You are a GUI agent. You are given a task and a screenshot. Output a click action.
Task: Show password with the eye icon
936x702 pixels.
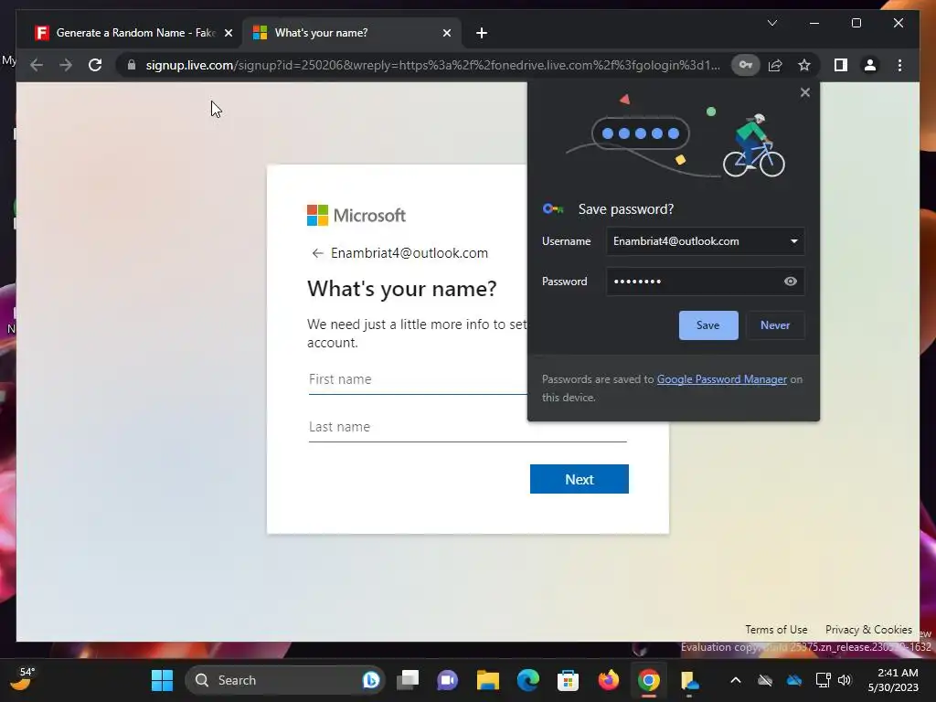coord(791,282)
